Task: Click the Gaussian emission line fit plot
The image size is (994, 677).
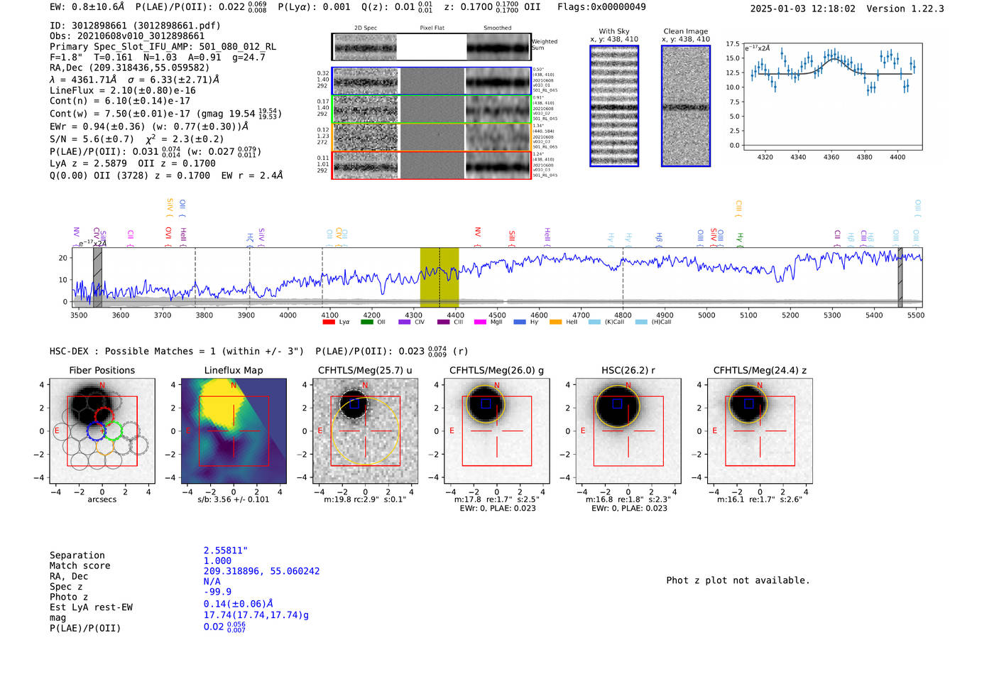Action: pyautogui.click(x=832, y=96)
